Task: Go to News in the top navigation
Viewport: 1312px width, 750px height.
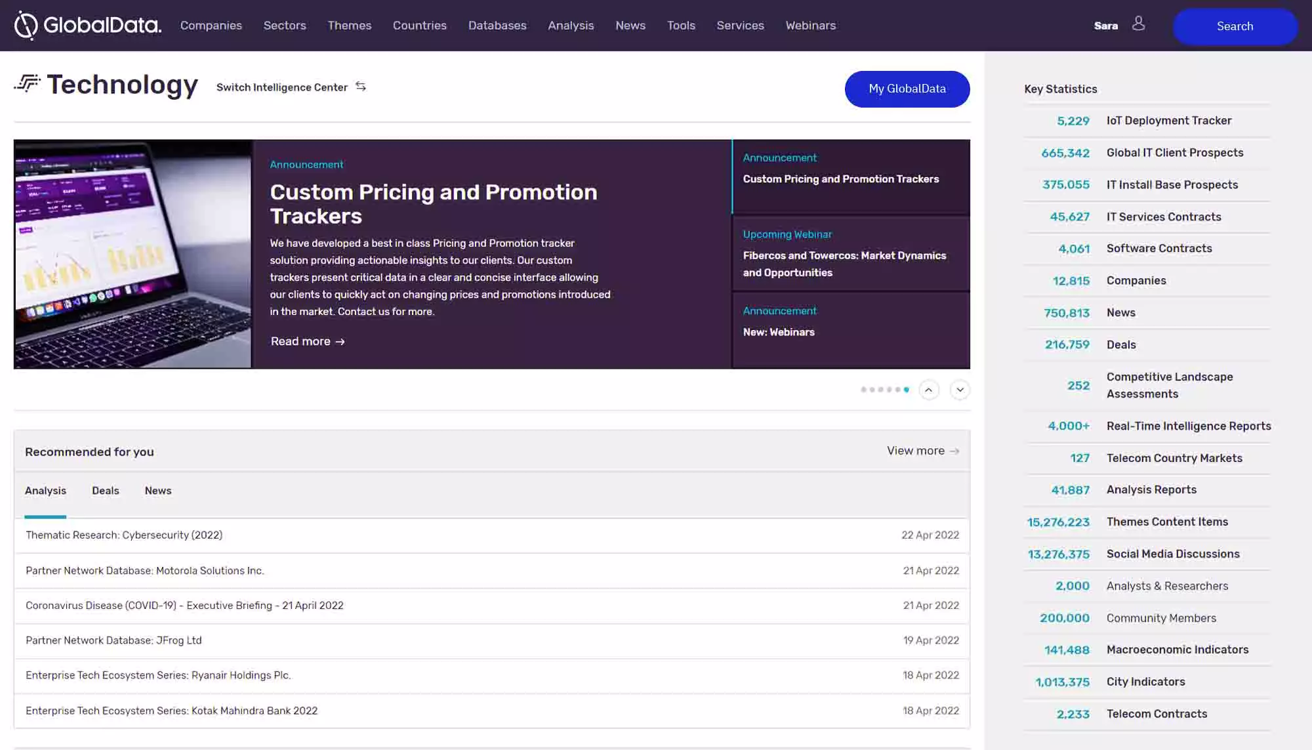Action: point(630,26)
